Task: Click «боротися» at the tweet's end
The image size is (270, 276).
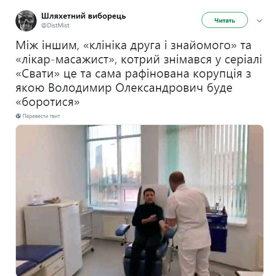Action: (48, 102)
